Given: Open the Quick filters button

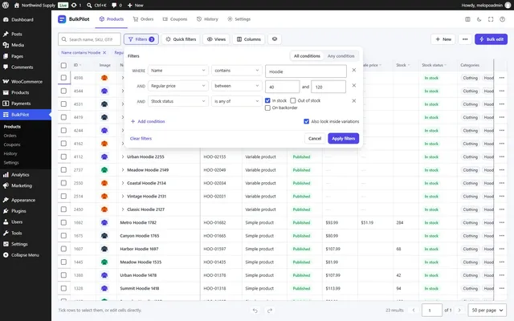Looking at the screenshot, I should [181, 39].
